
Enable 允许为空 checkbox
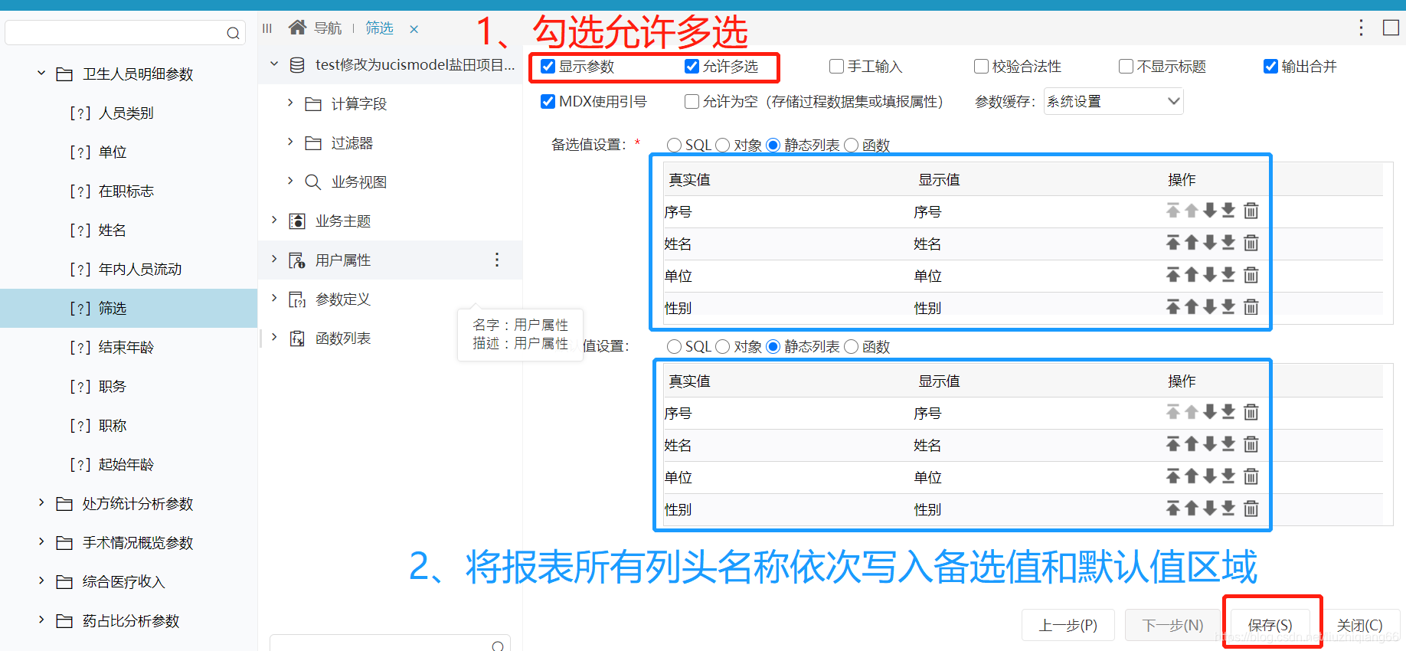coord(692,101)
